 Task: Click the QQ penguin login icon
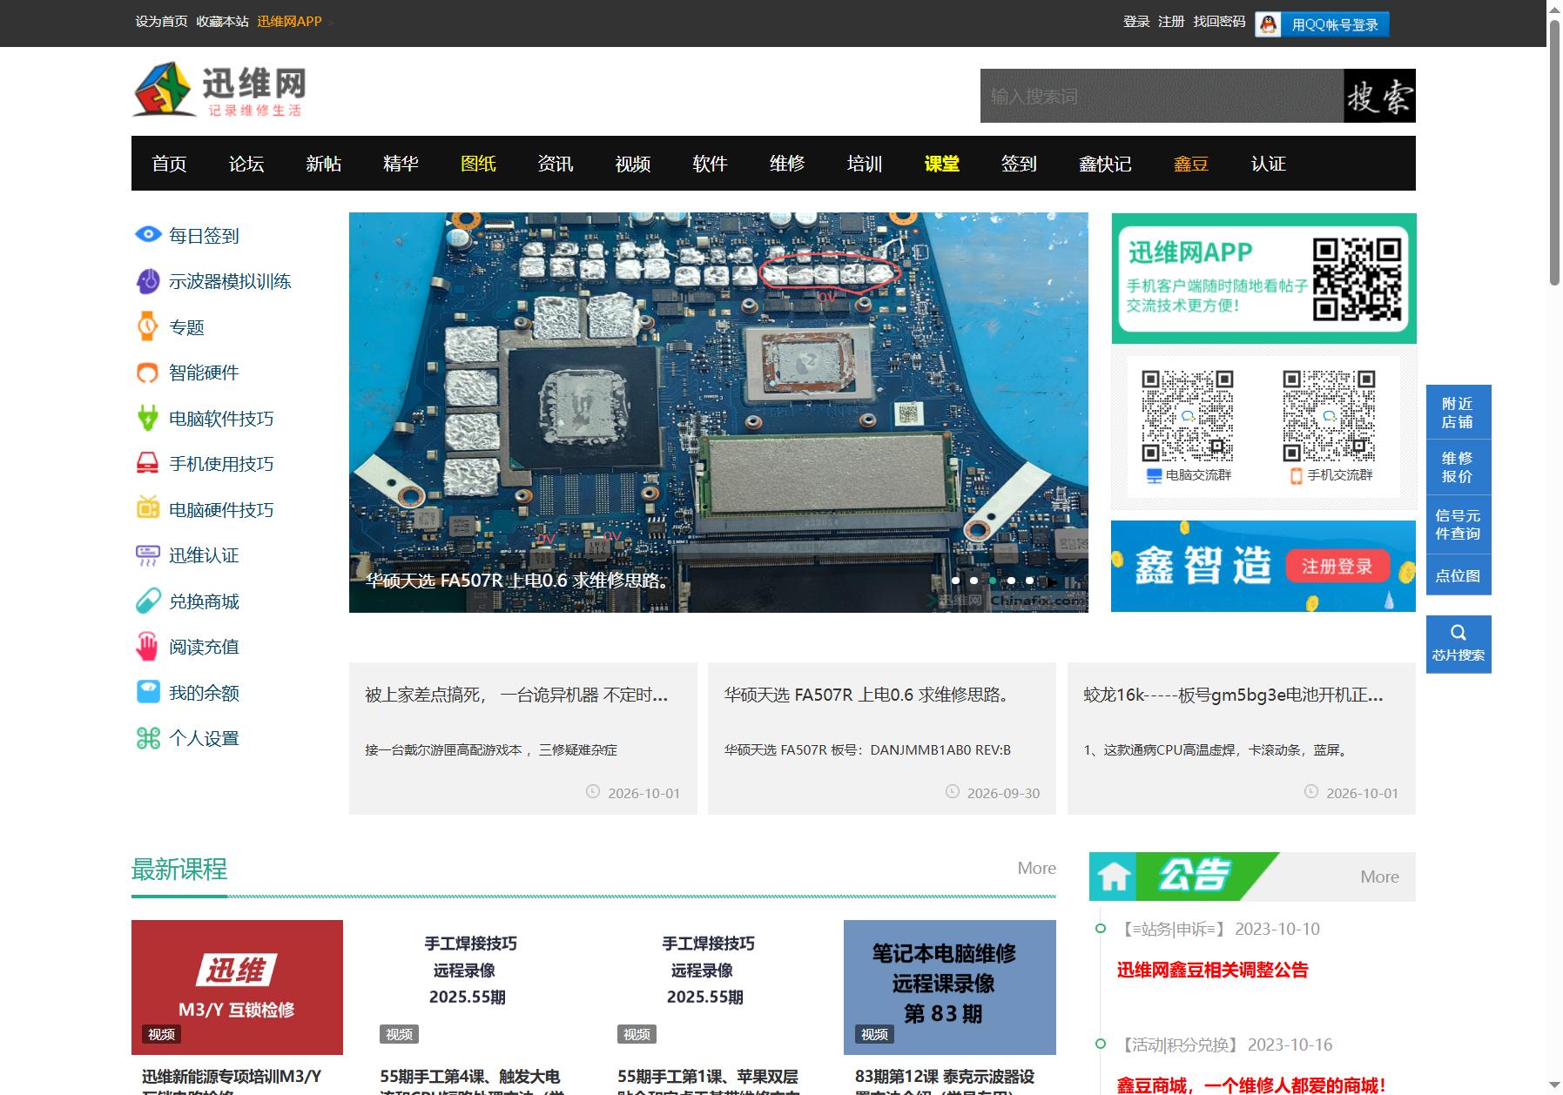pos(1269,24)
